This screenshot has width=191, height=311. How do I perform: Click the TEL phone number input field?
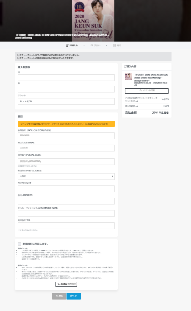click(66, 226)
